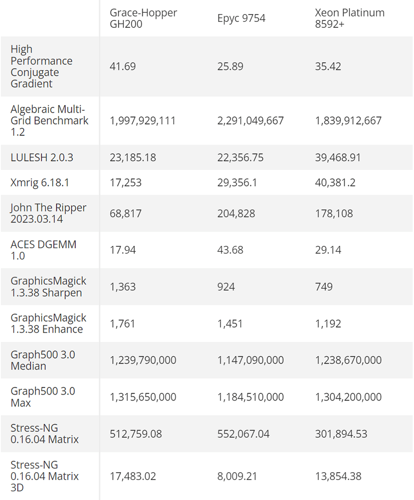414x500 pixels.
Task: Select the Algebraic Multi-Grid Benchmark 1.2 label
Action: coord(49,121)
